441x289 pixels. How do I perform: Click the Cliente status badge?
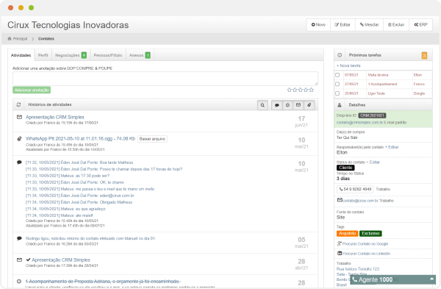click(x=345, y=168)
